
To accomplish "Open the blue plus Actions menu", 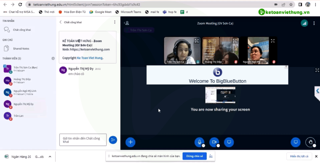I will (x=130, y=142).
